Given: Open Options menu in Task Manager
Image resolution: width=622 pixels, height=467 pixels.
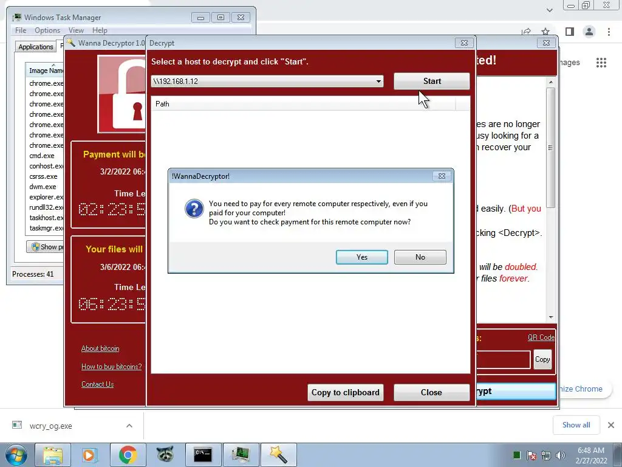Looking at the screenshot, I should coord(47,30).
